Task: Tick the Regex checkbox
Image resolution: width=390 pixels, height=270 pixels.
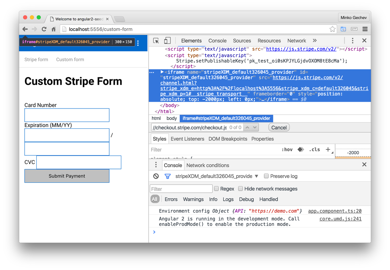Action: (216, 188)
